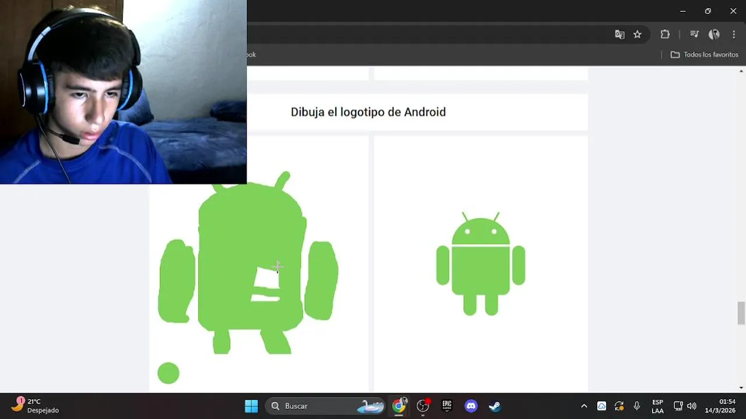The height and width of the screenshot is (419, 746).
Task: Open the network tray icon
Action: click(678, 406)
